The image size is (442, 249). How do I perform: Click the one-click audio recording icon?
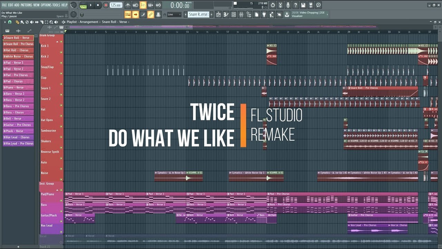288,5
